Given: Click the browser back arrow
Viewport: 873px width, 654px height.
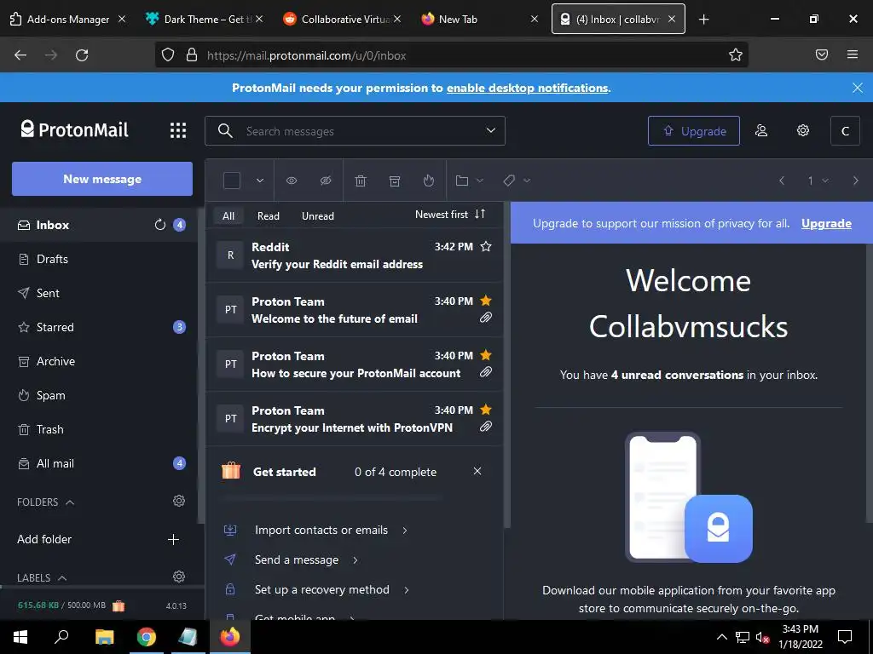Looking at the screenshot, I should coord(20,55).
